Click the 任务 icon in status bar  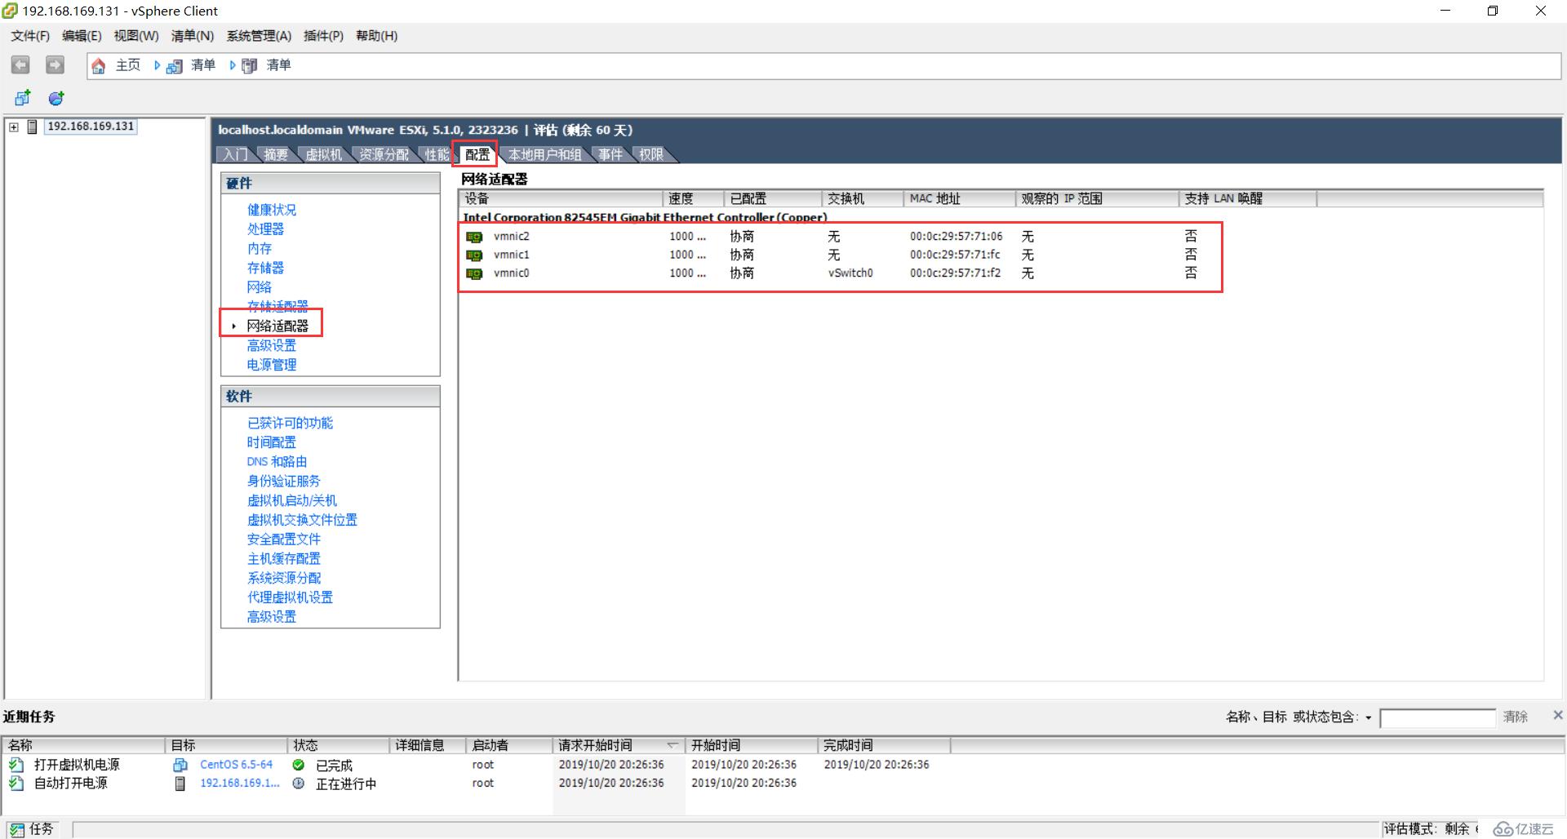(16, 829)
